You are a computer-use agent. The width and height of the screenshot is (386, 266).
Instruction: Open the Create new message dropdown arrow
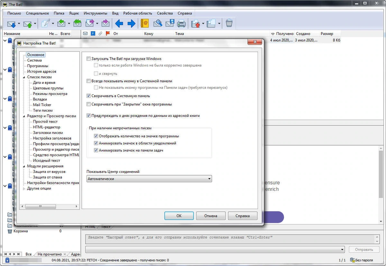click(x=53, y=24)
